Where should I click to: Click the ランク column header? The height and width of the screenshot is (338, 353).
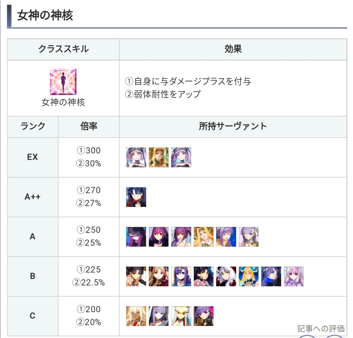coord(33,126)
